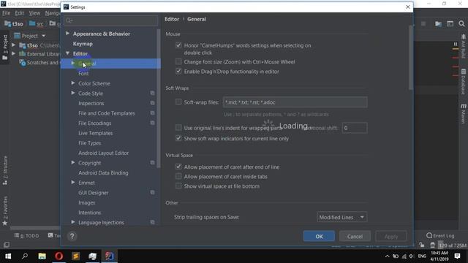Toggle Enable Drag'n'Drop functionality in editor
The image size is (468, 263).
(178, 72)
